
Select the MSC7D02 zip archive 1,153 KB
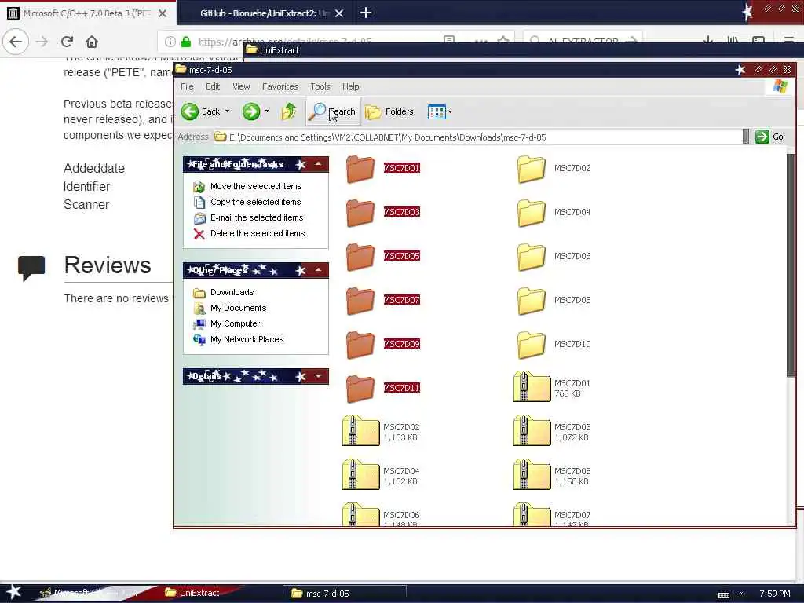pyautogui.click(x=361, y=431)
